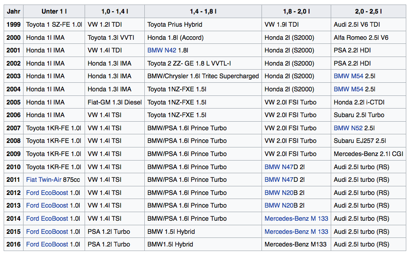Click the 'VW 1.2l TDI' cell
Viewport: 409px width, 256px height.
point(115,24)
